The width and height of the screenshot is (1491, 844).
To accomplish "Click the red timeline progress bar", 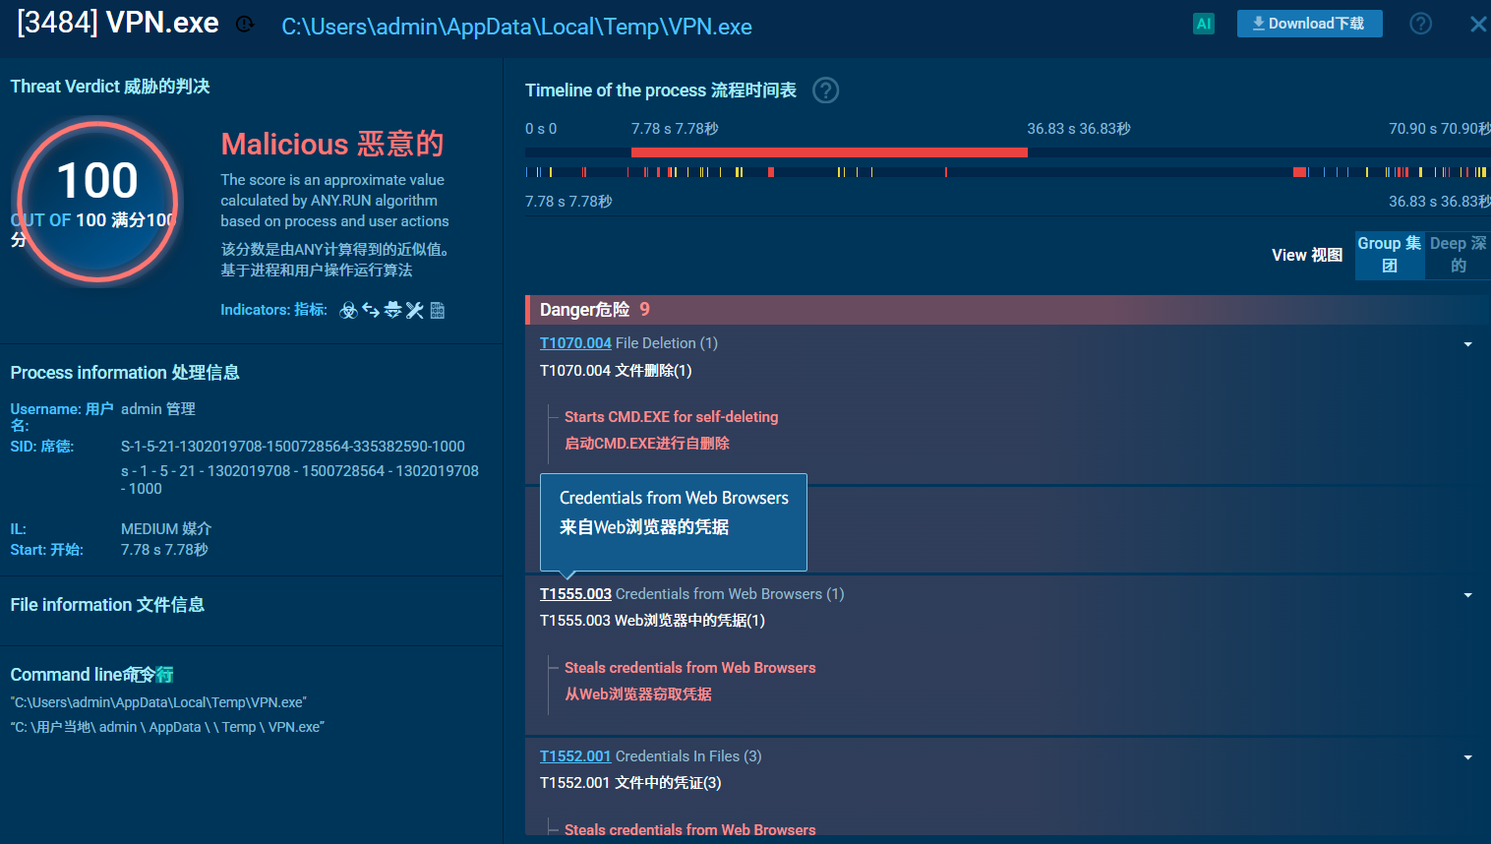I will click(829, 152).
